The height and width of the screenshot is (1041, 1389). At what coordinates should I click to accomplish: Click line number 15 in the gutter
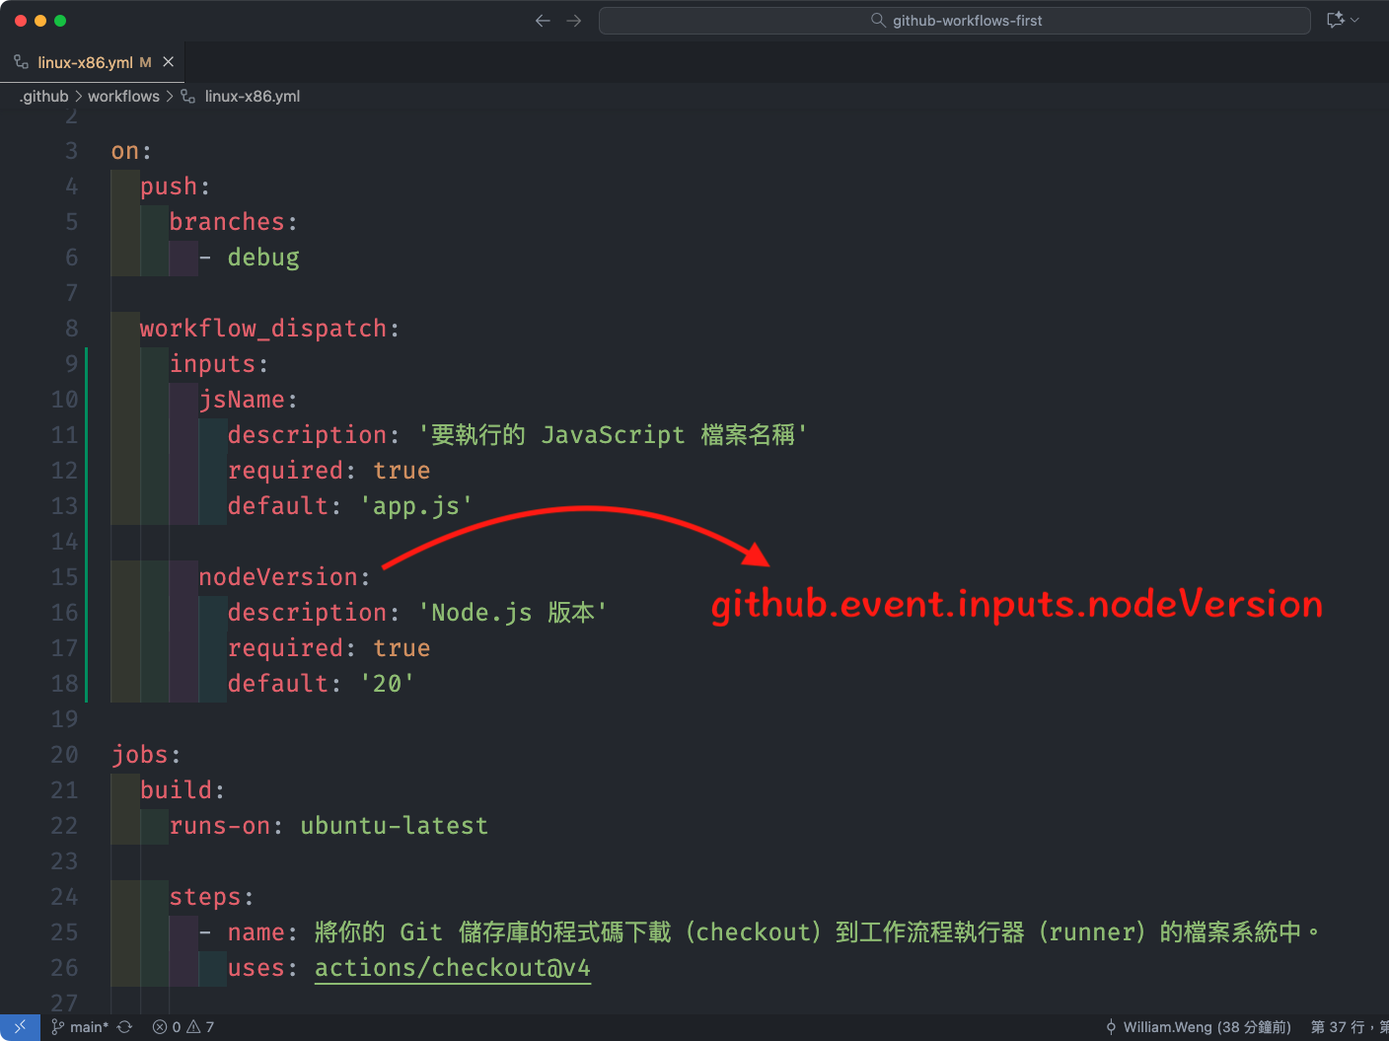pyautogui.click(x=64, y=577)
